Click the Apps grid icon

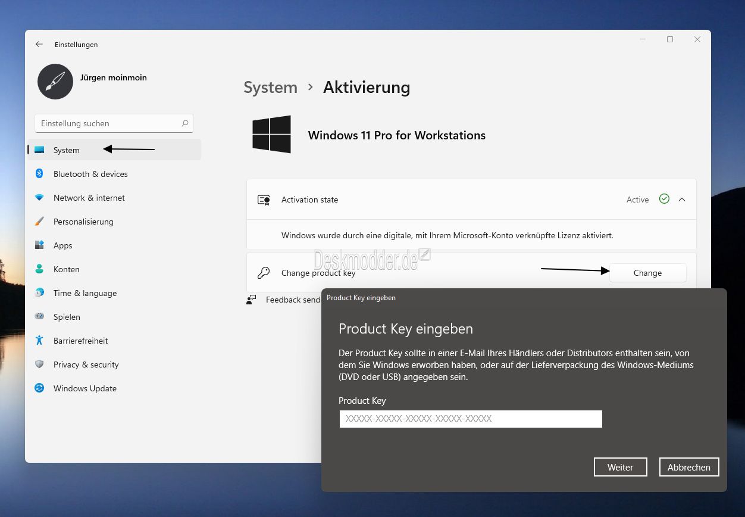(39, 245)
